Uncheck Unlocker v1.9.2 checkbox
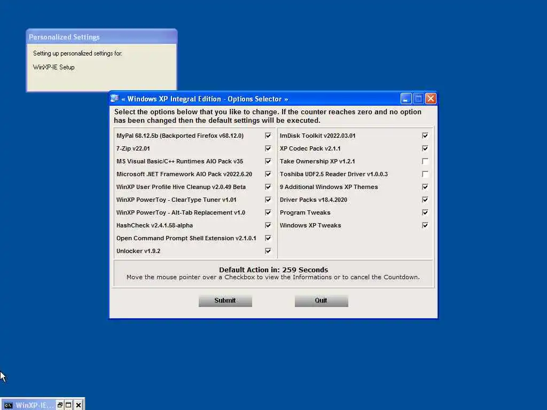 [x=268, y=251]
